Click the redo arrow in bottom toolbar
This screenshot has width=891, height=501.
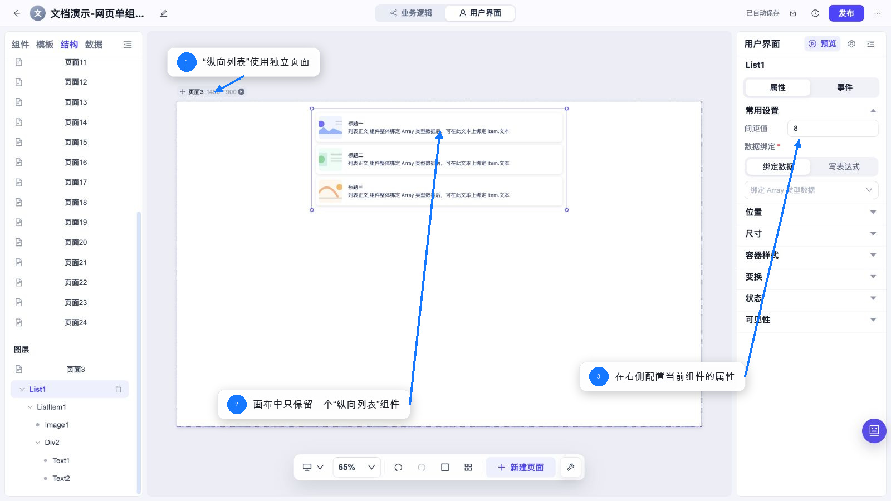422,468
